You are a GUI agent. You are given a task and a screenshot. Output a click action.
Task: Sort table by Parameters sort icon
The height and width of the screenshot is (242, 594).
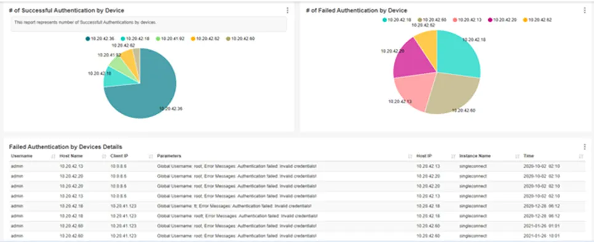tap(410, 156)
